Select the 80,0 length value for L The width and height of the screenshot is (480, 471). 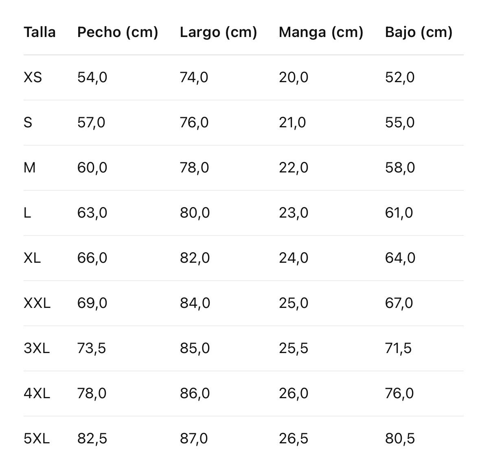(195, 213)
